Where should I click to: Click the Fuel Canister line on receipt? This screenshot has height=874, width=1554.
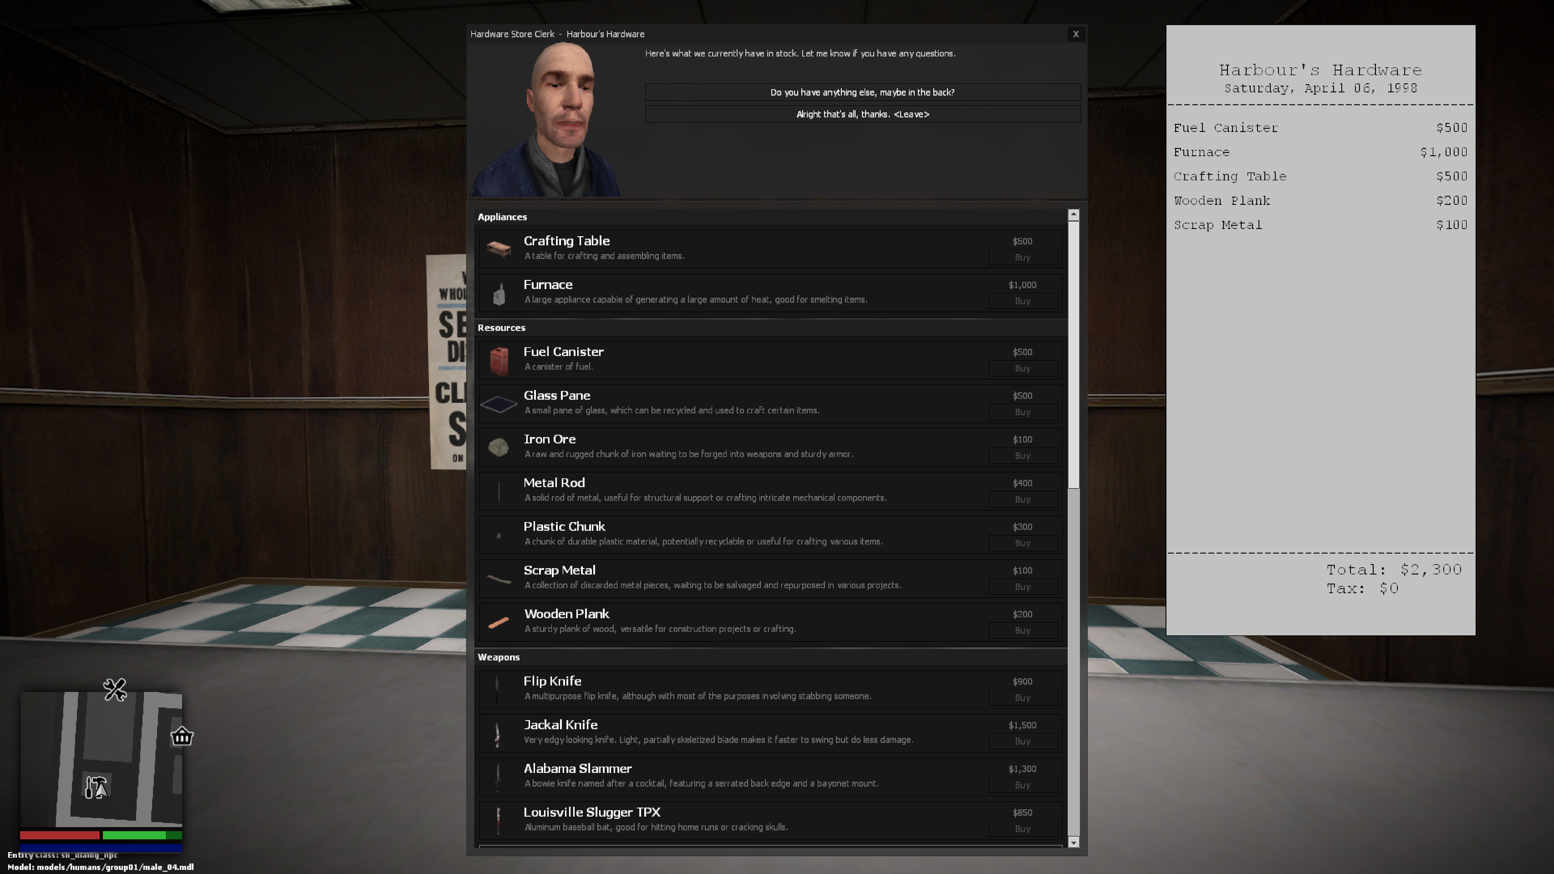1321,128
